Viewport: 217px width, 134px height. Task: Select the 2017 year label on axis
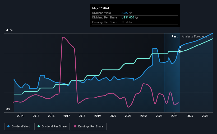tap(67, 116)
